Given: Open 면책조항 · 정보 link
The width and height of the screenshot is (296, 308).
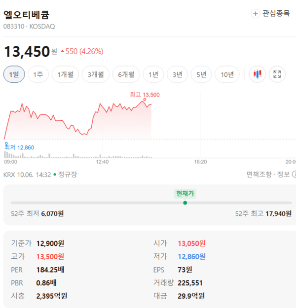Looking at the screenshot, I should pos(268,174).
